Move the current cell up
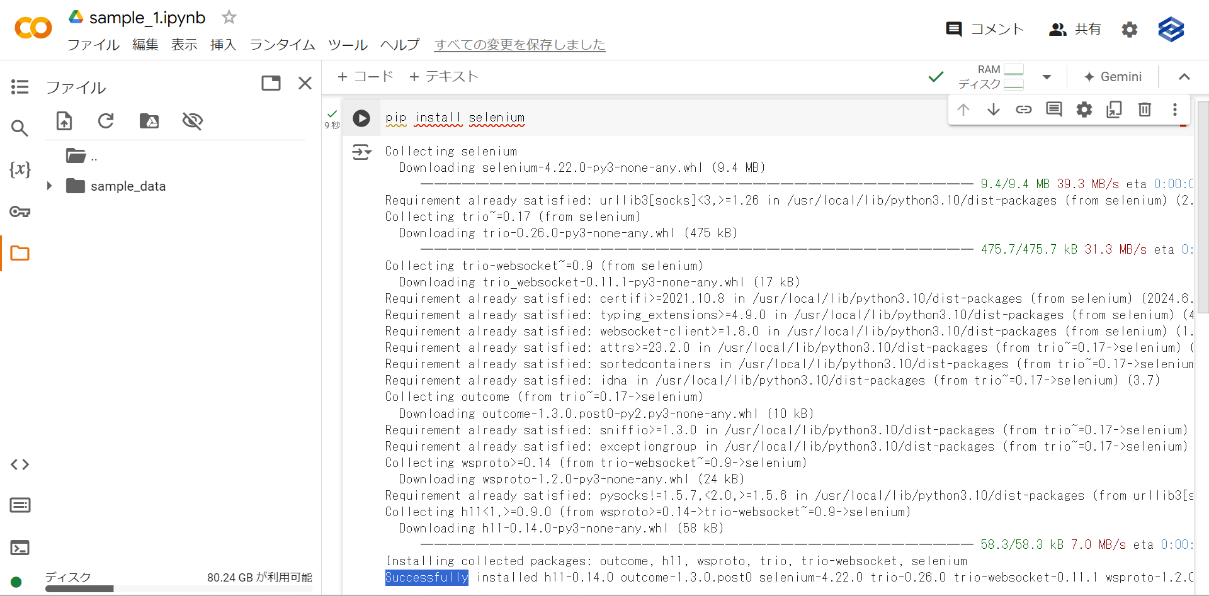 click(x=963, y=110)
